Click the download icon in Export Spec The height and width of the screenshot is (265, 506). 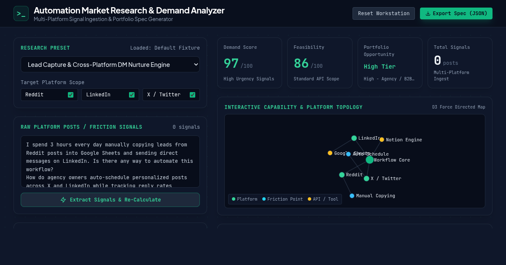click(428, 13)
